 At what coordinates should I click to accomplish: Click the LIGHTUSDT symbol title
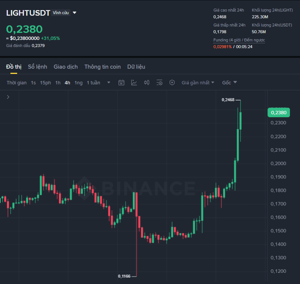tap(28, 13)
